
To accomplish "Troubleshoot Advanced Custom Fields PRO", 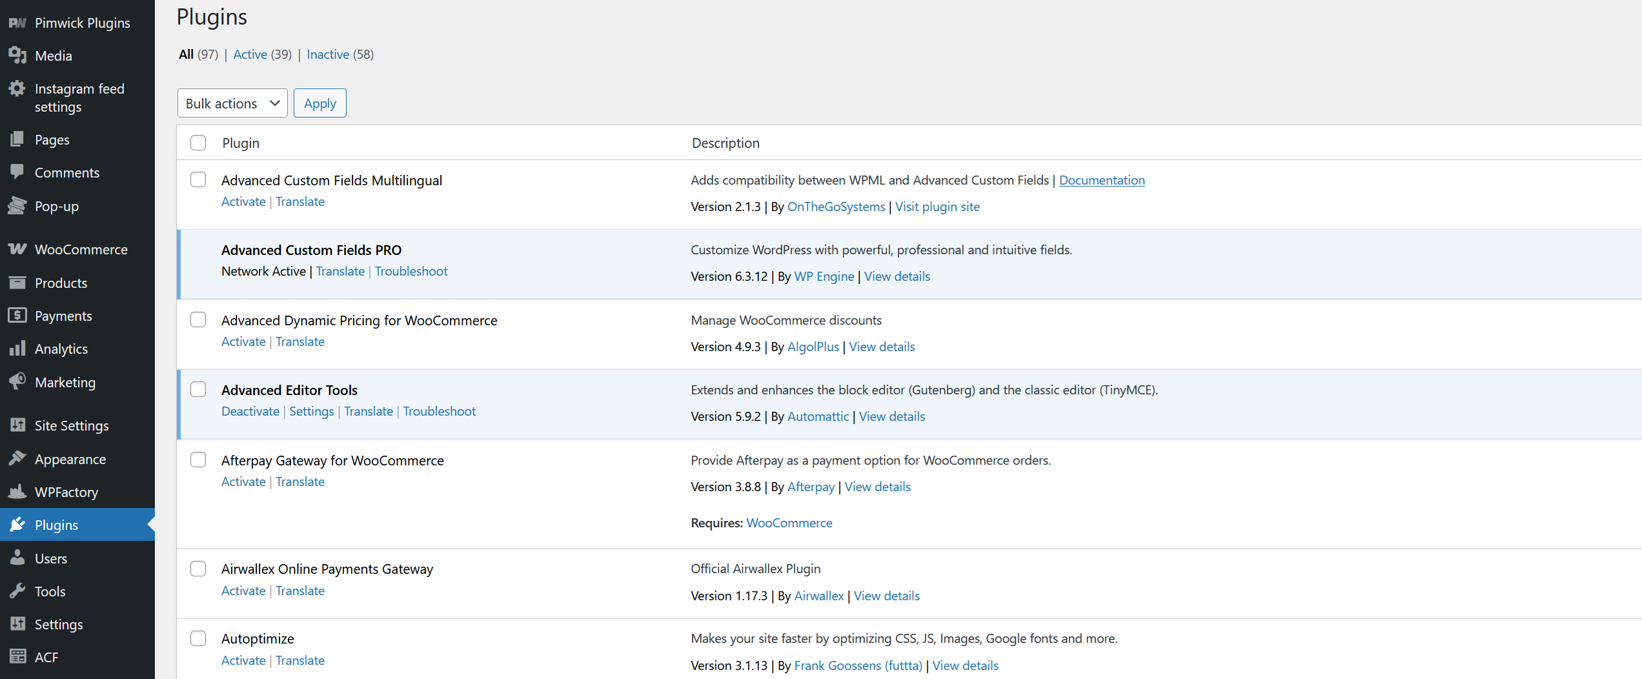I will (x=411, y=271).
